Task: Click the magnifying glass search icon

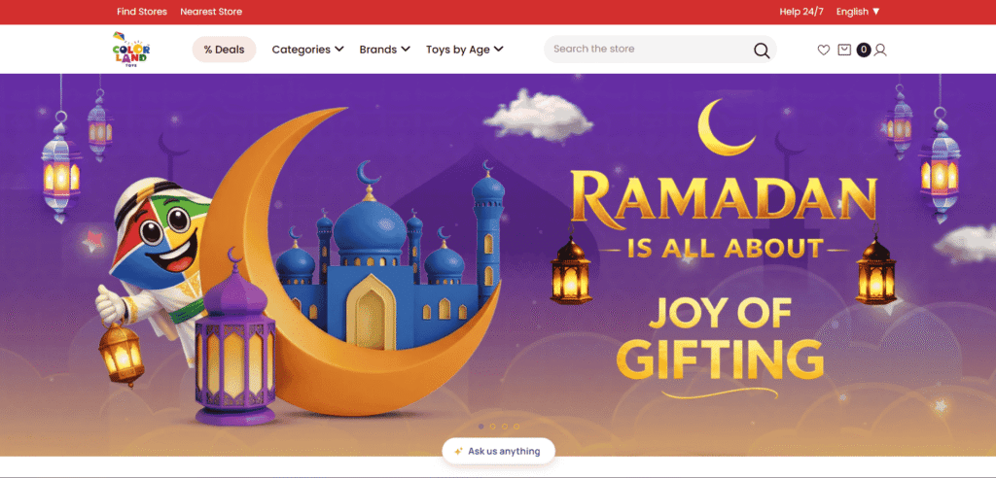Action: (762, 51)
